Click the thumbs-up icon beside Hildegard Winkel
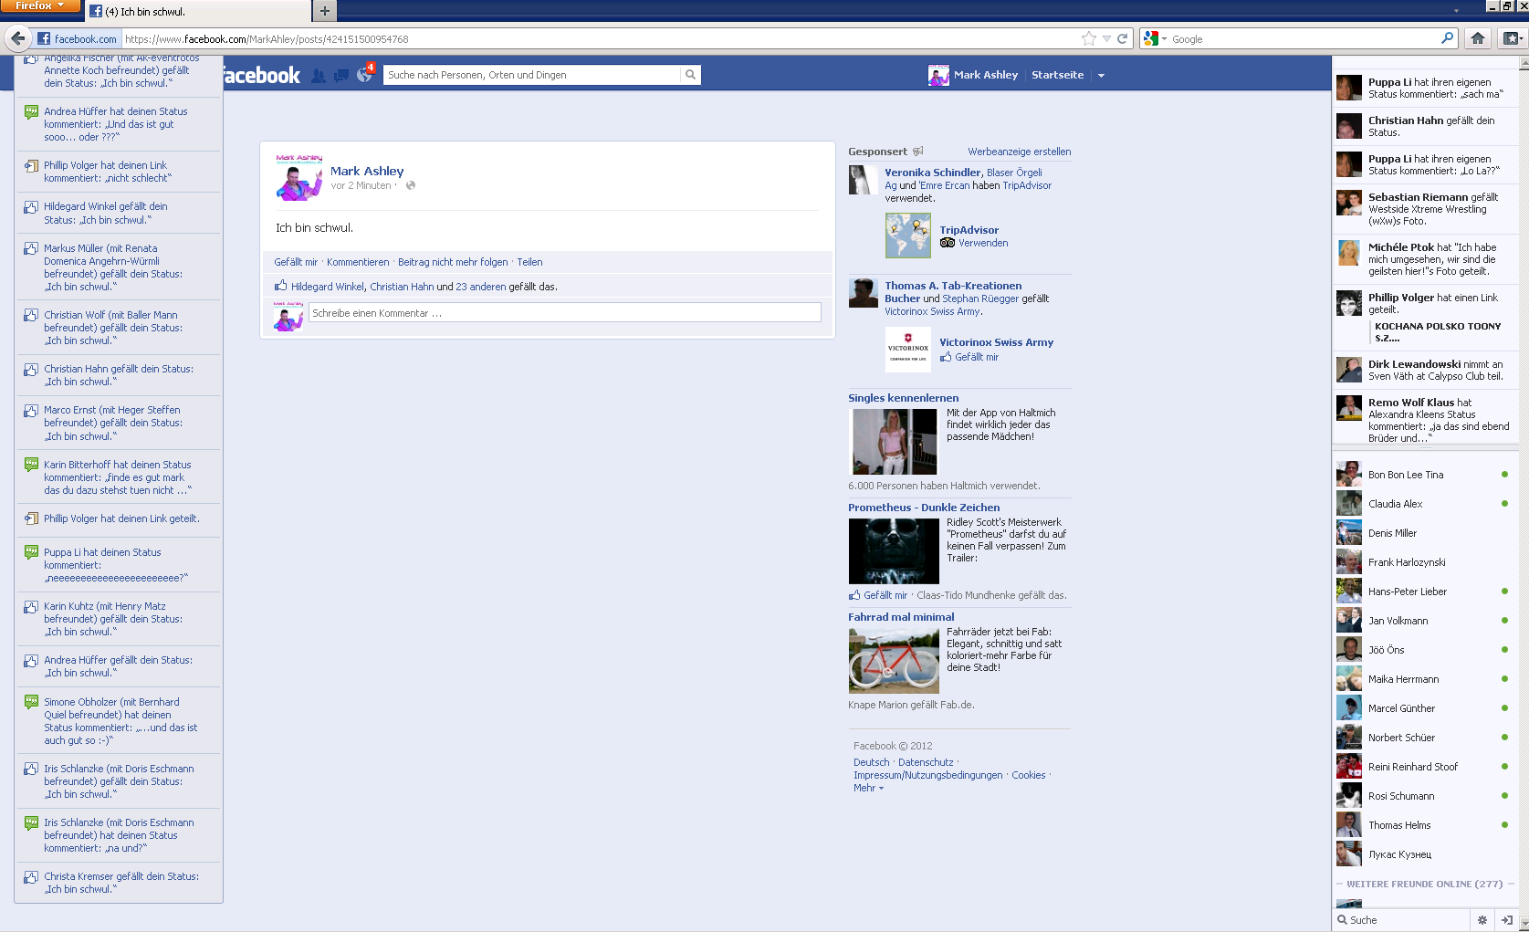This screenshot has width=1529, height=932. (281, 286)
